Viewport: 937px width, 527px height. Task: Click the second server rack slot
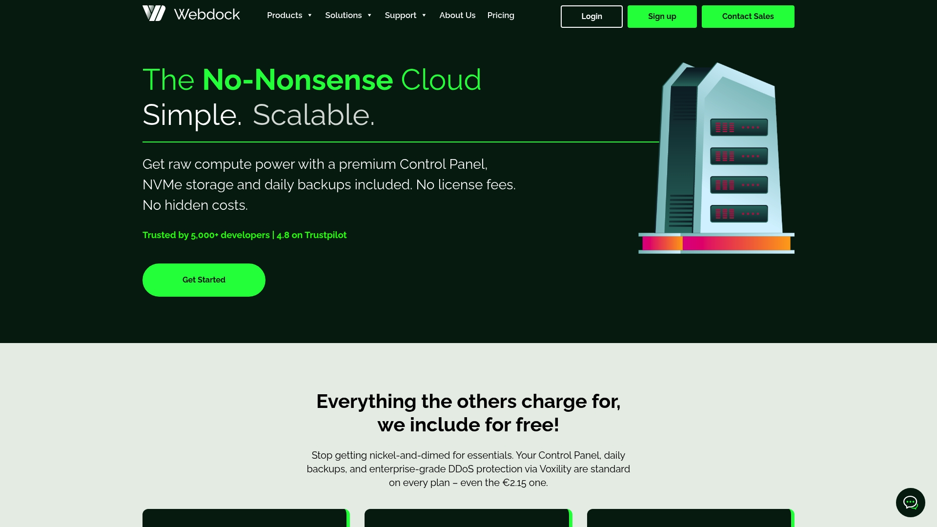(x=739, y=156)
